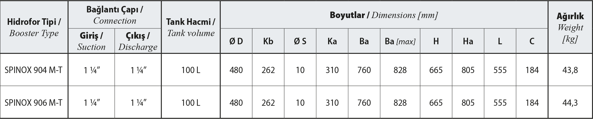Click the 100 L cell for SPINOX 904

[x=191, y=70]
